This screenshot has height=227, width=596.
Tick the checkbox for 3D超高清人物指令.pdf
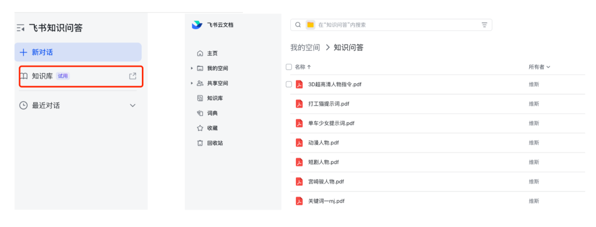[289, 84]
